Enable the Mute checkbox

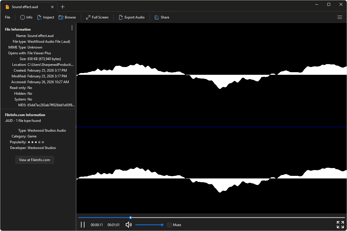(169, 225)
